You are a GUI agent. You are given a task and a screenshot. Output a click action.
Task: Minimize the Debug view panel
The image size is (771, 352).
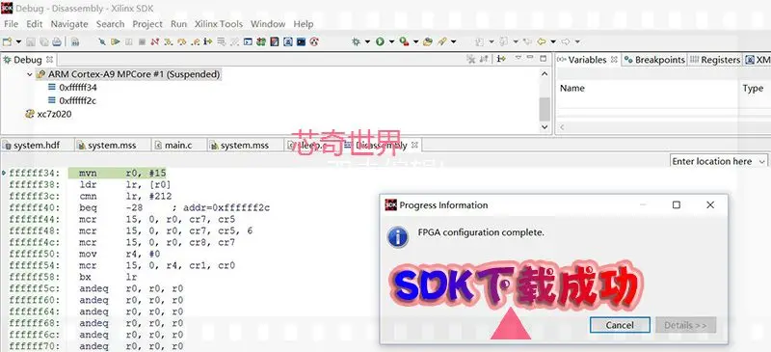coord(530,58)
